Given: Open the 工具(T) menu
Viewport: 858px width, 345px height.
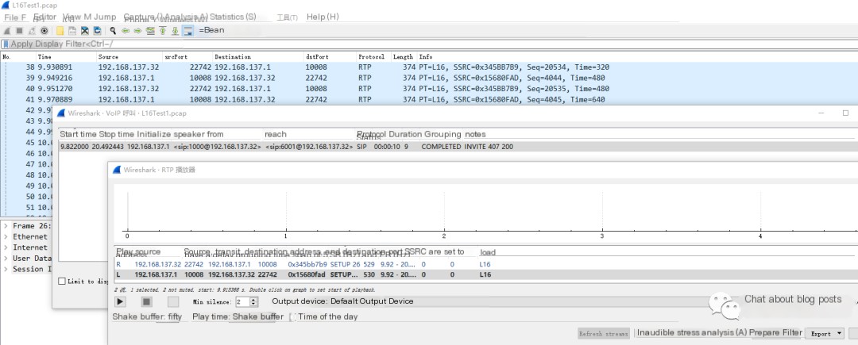Looking at the screenshot, I should (x=287, y=17).
